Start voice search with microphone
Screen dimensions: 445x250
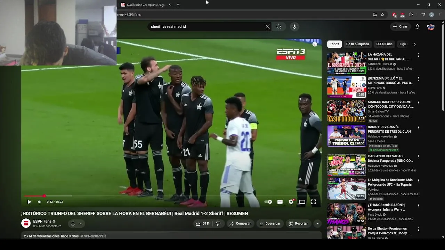tap(294, 26)
